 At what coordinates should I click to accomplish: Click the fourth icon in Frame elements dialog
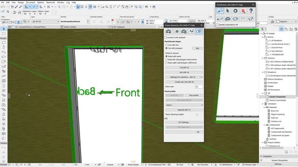(191, 31)
